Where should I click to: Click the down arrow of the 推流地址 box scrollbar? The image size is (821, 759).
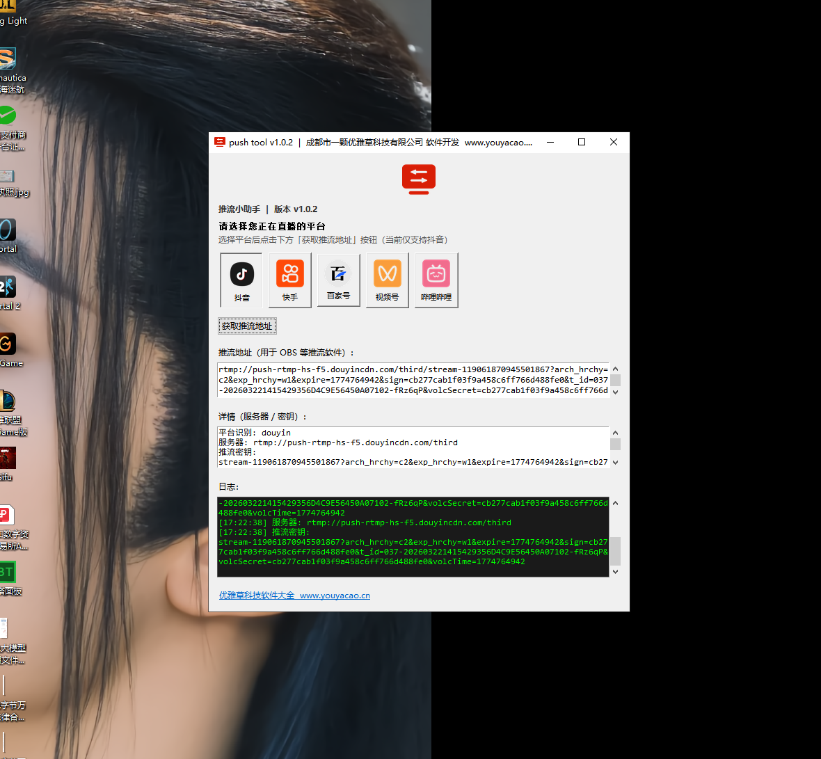pos(616,392)
